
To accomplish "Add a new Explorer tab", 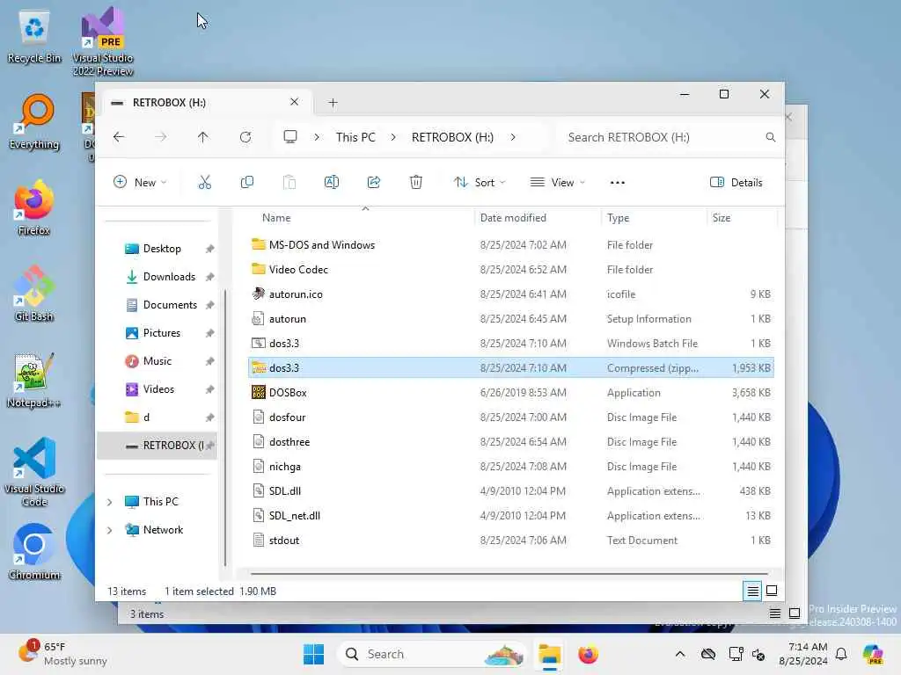I will (333, 103).
